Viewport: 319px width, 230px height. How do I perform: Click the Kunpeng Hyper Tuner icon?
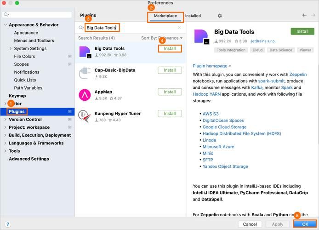pos(85,116)
